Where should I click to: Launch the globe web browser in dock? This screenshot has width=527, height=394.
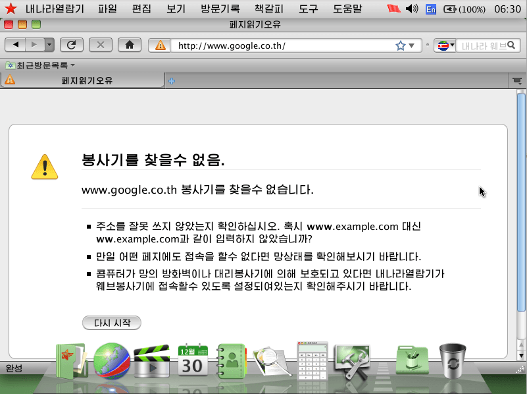(112, 360)
